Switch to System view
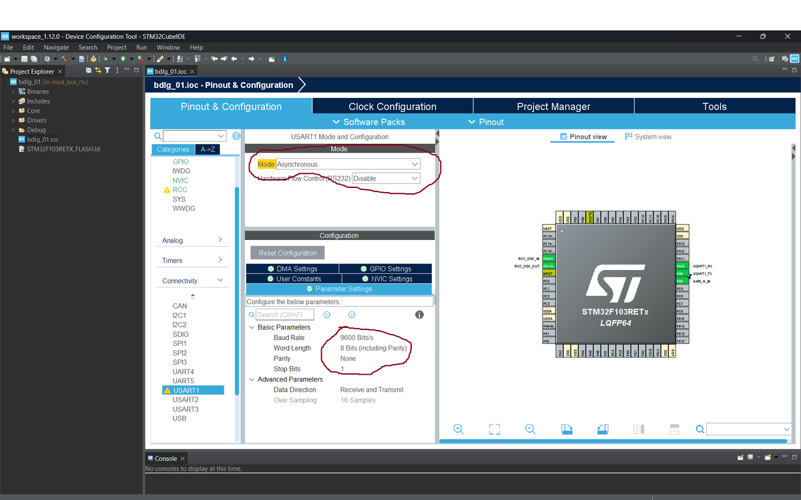This screenshot has height=500, width=801. tap(648, 137)
